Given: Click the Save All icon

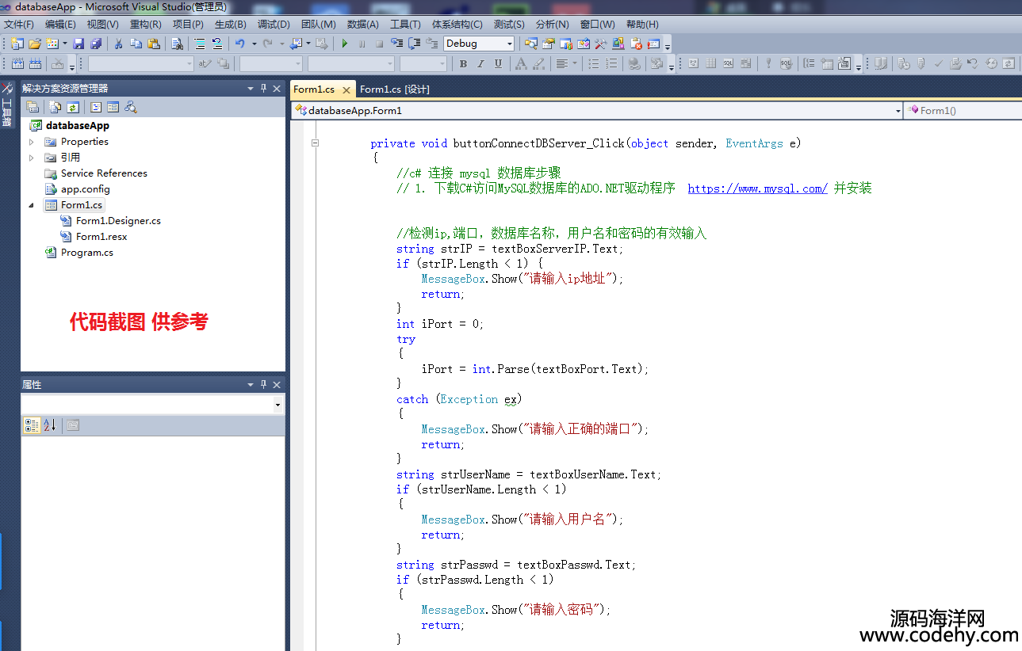Looking at the screenshot, I should [96, 44].
